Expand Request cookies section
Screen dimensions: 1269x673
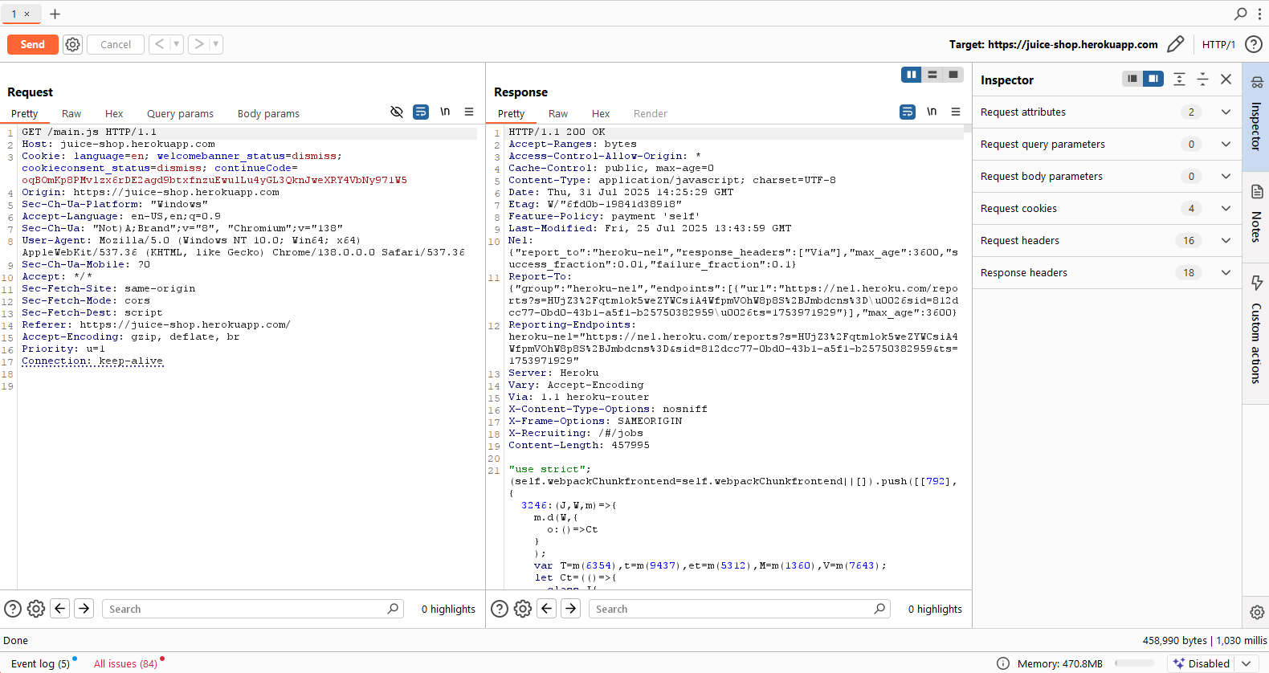click(1226, 208)
